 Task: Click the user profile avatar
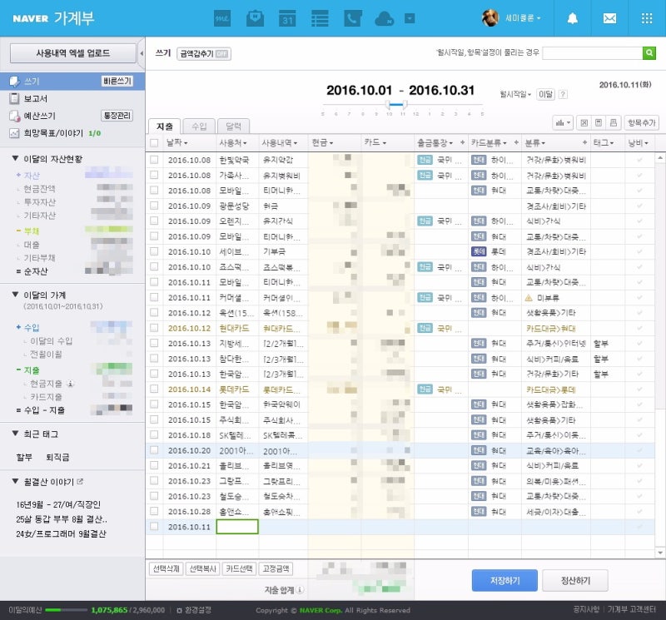pos(490,17)
